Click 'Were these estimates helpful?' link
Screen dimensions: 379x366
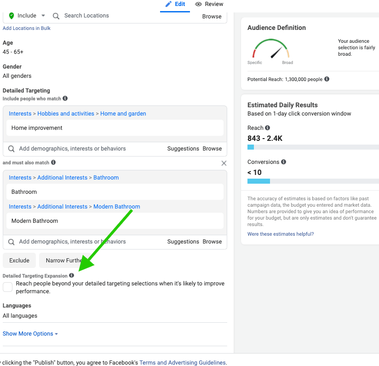(281, 234)
